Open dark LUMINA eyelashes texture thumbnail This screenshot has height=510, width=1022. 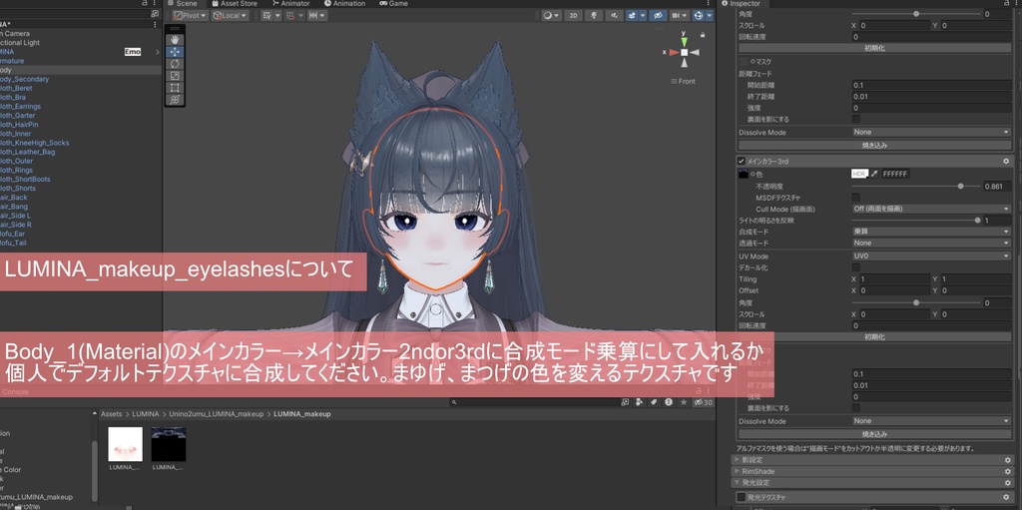tap(168, 445)
